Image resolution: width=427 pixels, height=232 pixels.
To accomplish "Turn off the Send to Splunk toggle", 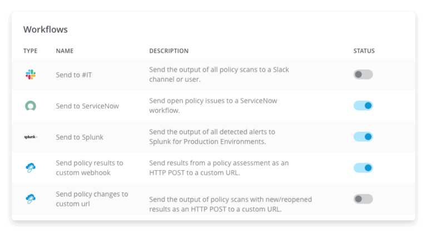I will pyautogui.click(x=363, y=136).
